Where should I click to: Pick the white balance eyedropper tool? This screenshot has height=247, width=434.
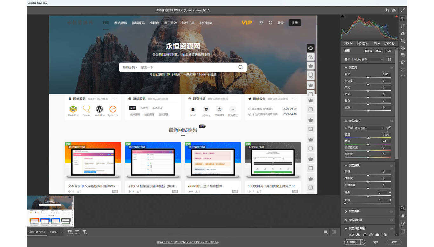pyautogui.click(x=388, y=128)
